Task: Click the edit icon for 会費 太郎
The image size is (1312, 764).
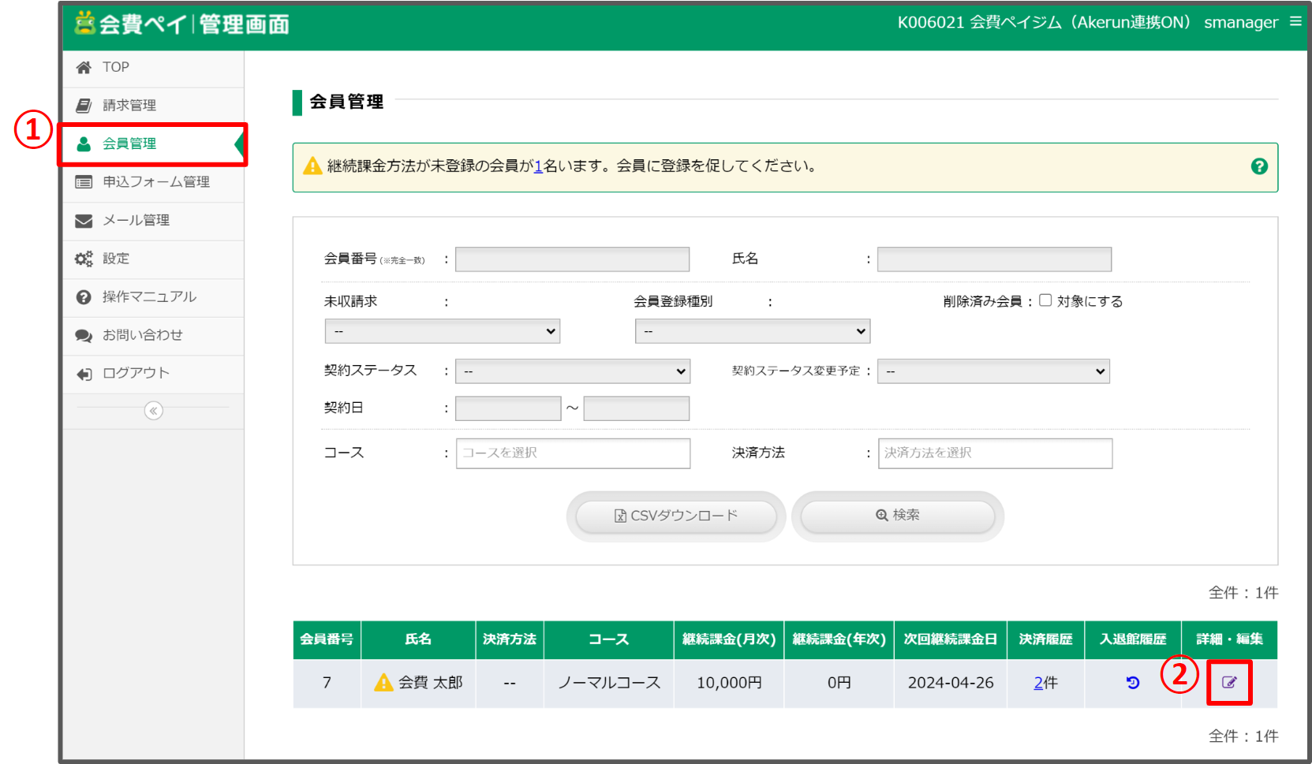Action: (x=1229, y=683)
